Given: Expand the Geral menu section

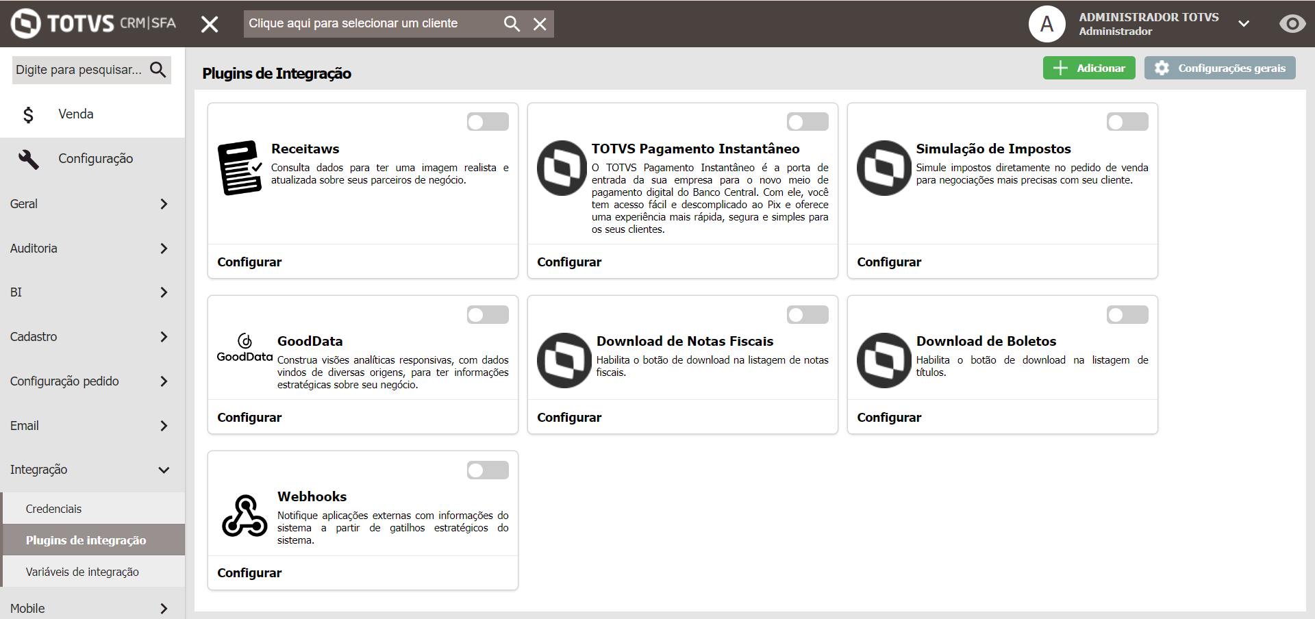Looking at the screenshot, I should [92, 204].
